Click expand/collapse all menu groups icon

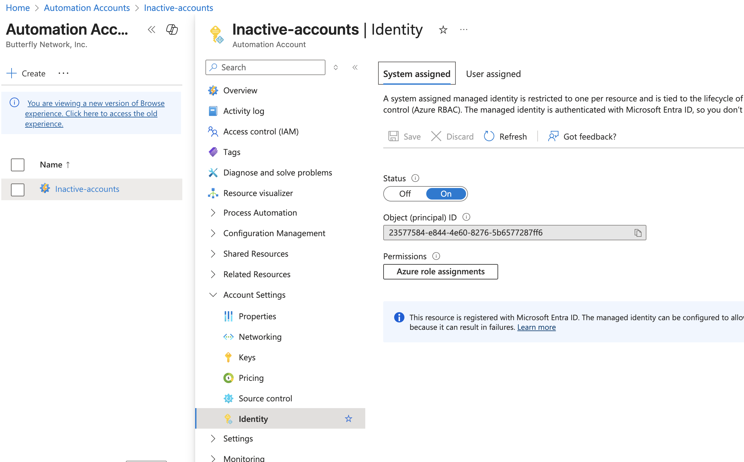tap(336, 67)
